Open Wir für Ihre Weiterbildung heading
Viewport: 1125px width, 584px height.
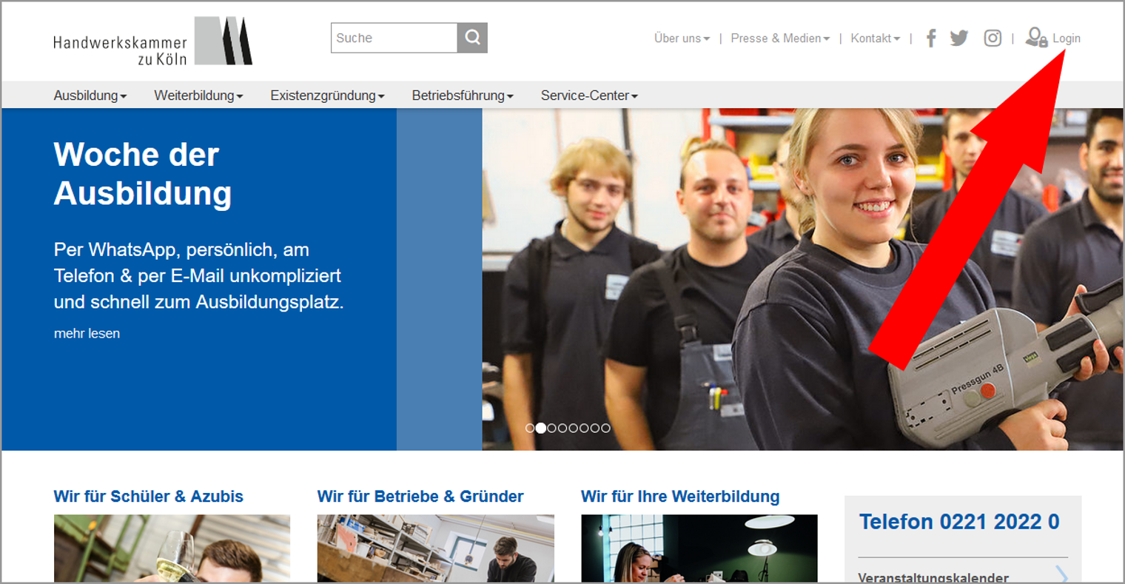click(680, 497)
